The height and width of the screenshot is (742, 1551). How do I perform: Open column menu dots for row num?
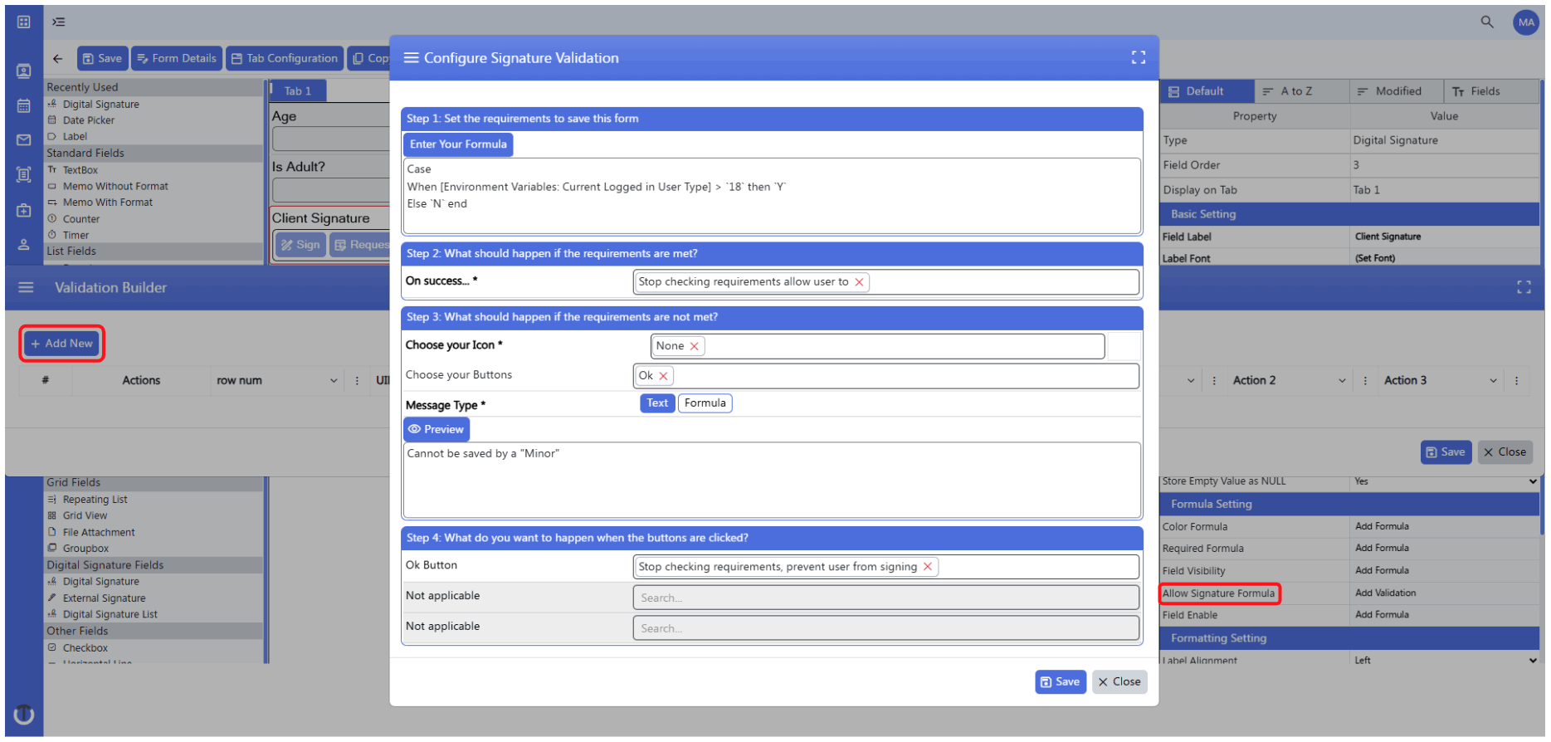pyautogui.click(x=357, y=380)
